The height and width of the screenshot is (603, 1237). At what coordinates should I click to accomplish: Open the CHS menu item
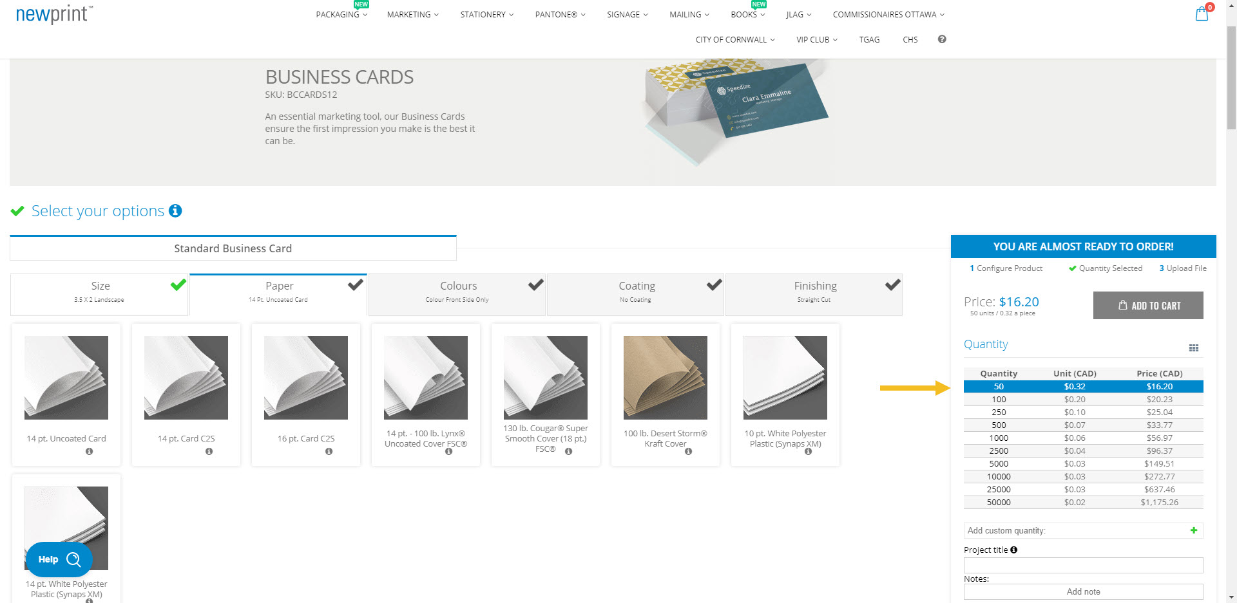[910, 39]
